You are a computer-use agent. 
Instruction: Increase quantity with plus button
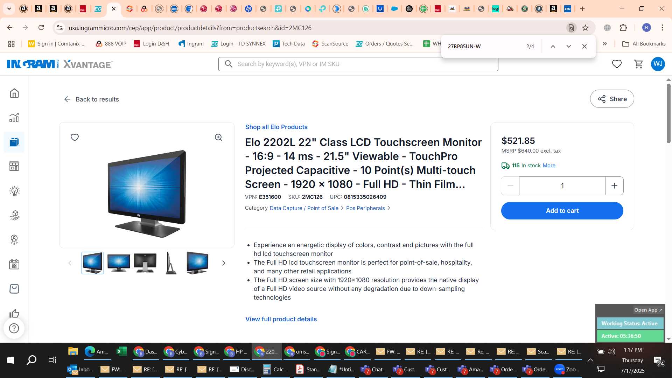[614, 186]
